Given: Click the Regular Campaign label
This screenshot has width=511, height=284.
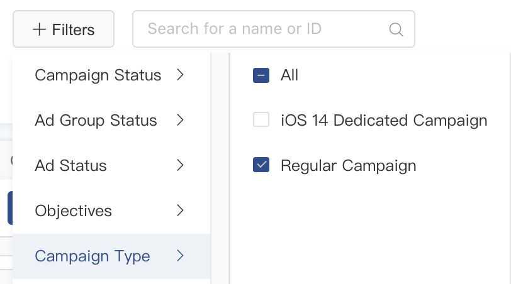Looking at the screenshot, I should click(x=349, y=166).
